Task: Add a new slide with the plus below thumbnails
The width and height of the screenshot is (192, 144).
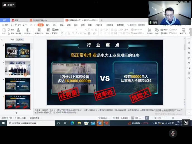Action: 16,113
